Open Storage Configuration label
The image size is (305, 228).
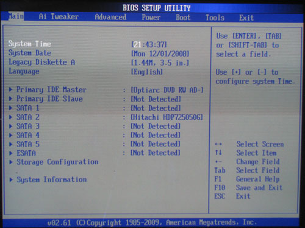[x=57, y=162]
